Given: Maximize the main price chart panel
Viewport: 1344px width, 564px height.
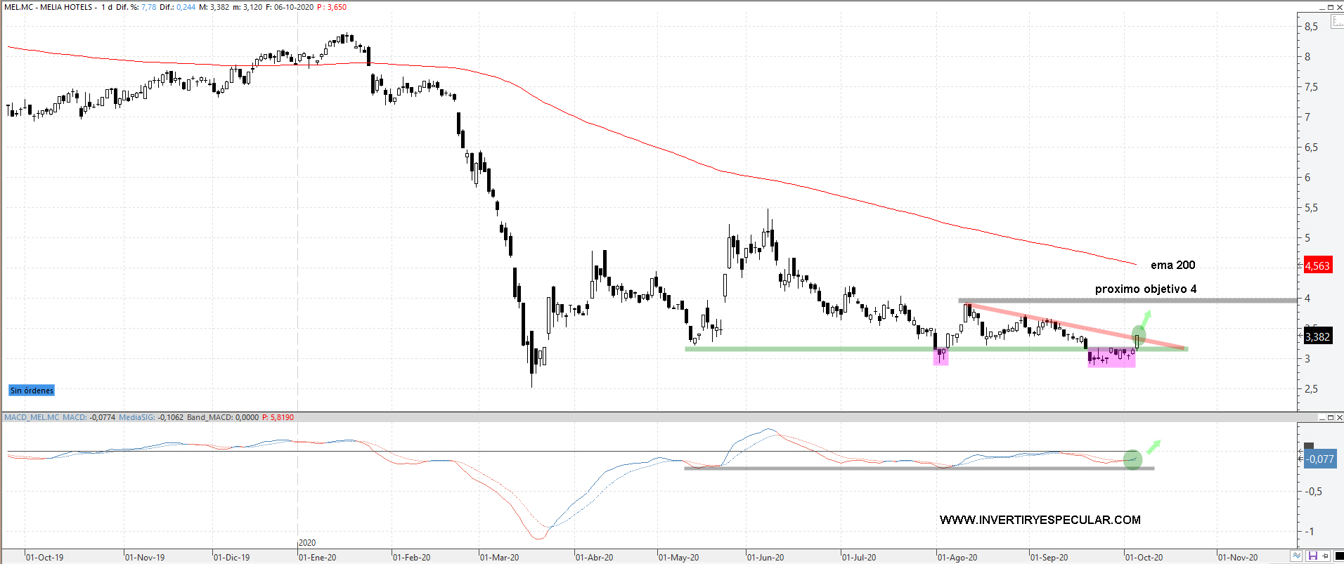Looking at the screenshot, I should [1330, 7].
